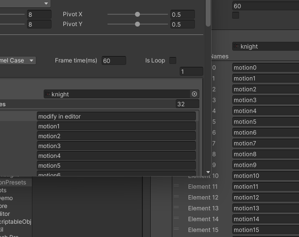Click motion4 field in left panel list
Viewport: 299px width, 237px height.
pyautogui.click(x=116, y=156)
